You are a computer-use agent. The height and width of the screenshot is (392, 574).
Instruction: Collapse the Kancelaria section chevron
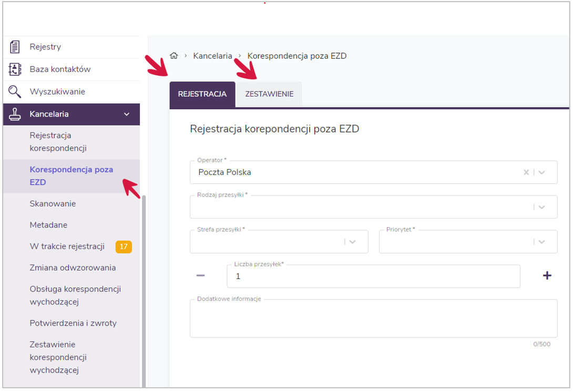click(126, 114)
